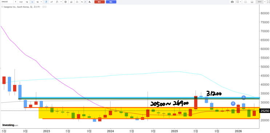
Task: Open chart settings gear icon
Action: tap(65, 2)
